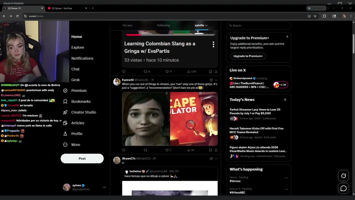This screenshot has width=355, height=200.
Task: Bookmark the Colombian Slang post
Action: tap(210, 71)
